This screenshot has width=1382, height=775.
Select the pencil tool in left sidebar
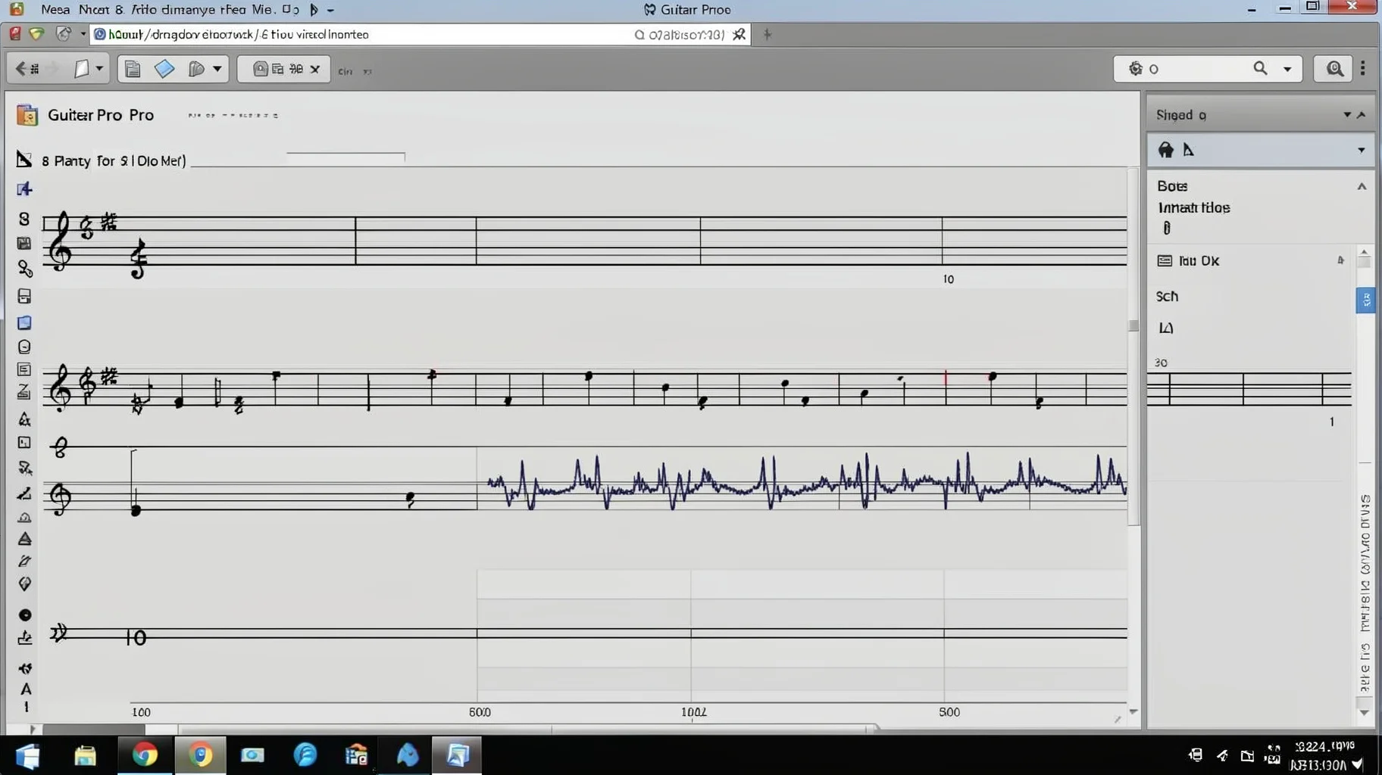[x=24, y=562]
